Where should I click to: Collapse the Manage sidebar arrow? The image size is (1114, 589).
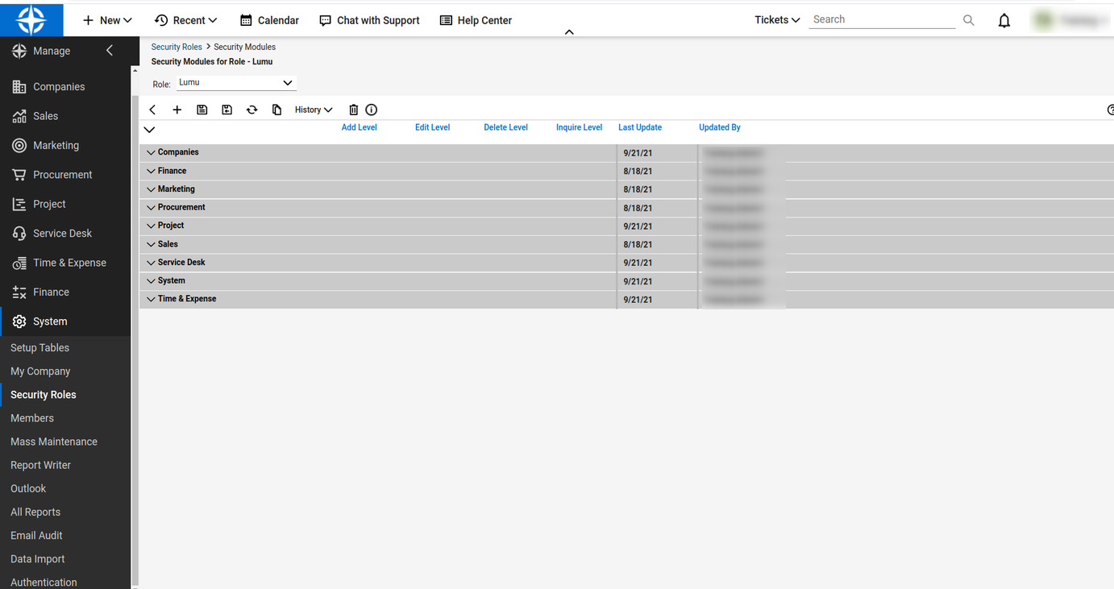tap(110, 51)
